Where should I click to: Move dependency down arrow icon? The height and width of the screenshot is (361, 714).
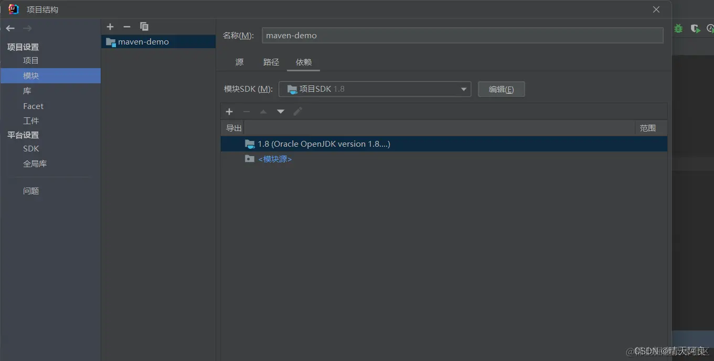pos(281,112)
